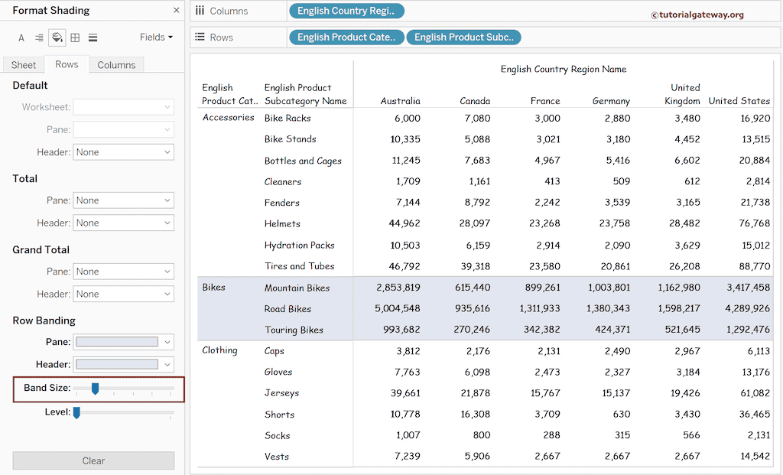Image resolution: width=783 pixels, height=475 pixels.
Task: Click the English Country Region pill on Columns
Action: tap(346, 11)
